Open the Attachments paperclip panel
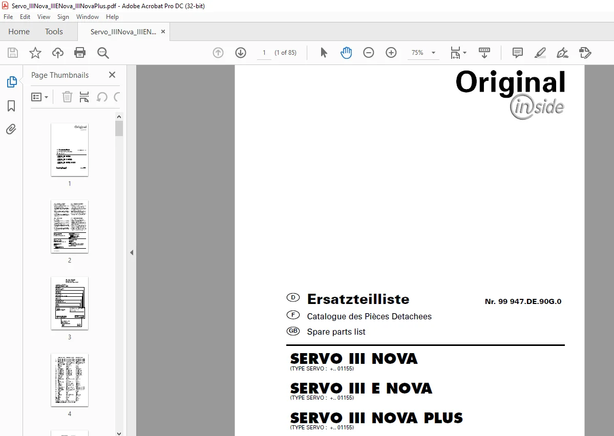The image size is (614, 436). pyautogui.click(x=11, y=129)
